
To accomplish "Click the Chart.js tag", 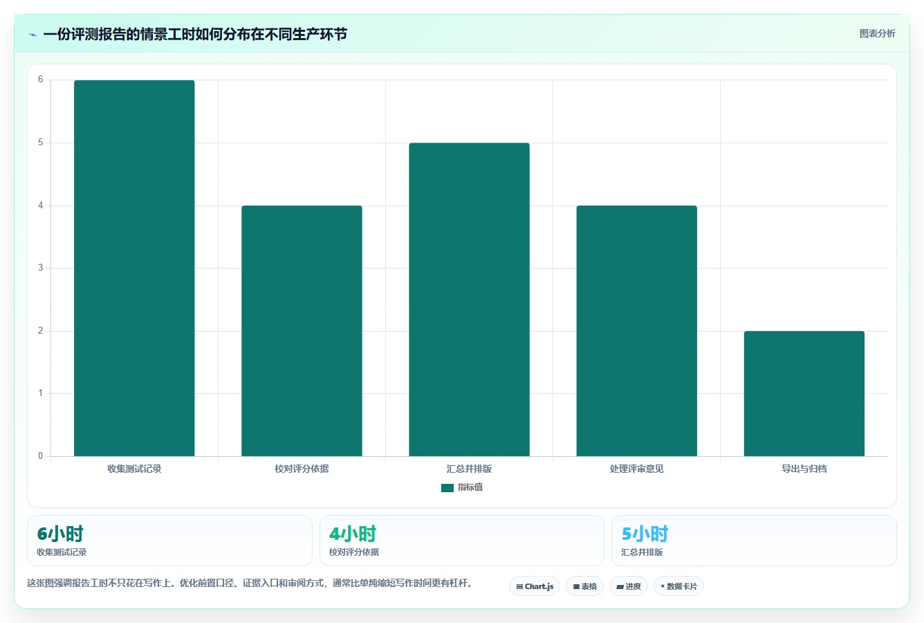I will coord(535,586).
